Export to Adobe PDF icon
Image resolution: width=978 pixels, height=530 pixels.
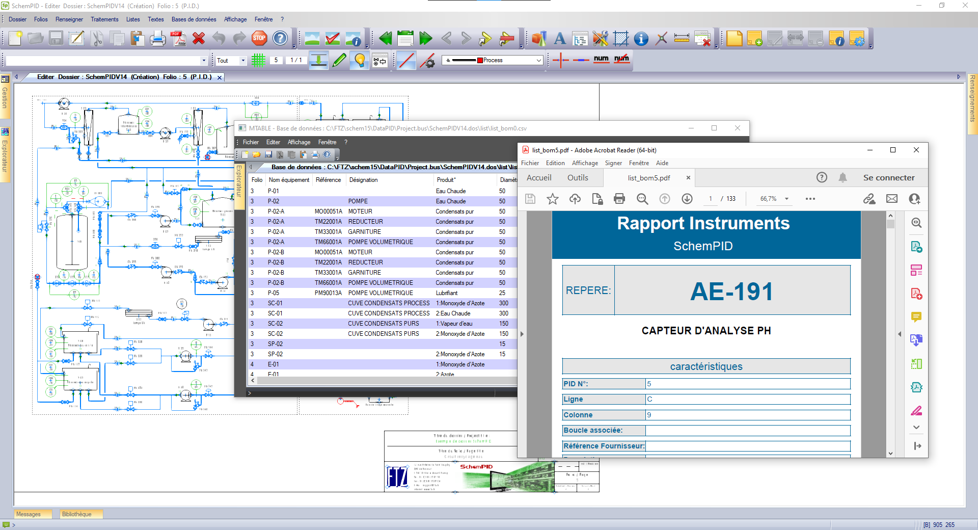click(178, 38)
